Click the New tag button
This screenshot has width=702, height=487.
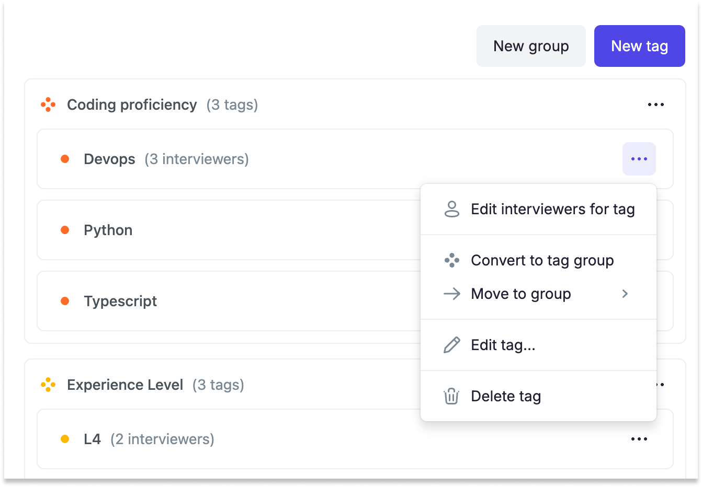pyautogui.click(x=640, y=46)
